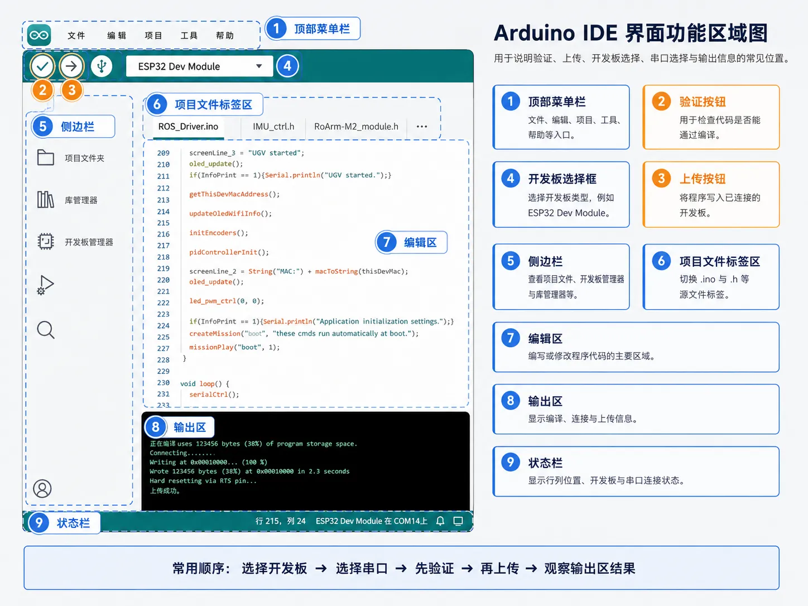Click the 验证按钮 legend card heading
This screenshot has width=808, height=606.
(703, 102)
